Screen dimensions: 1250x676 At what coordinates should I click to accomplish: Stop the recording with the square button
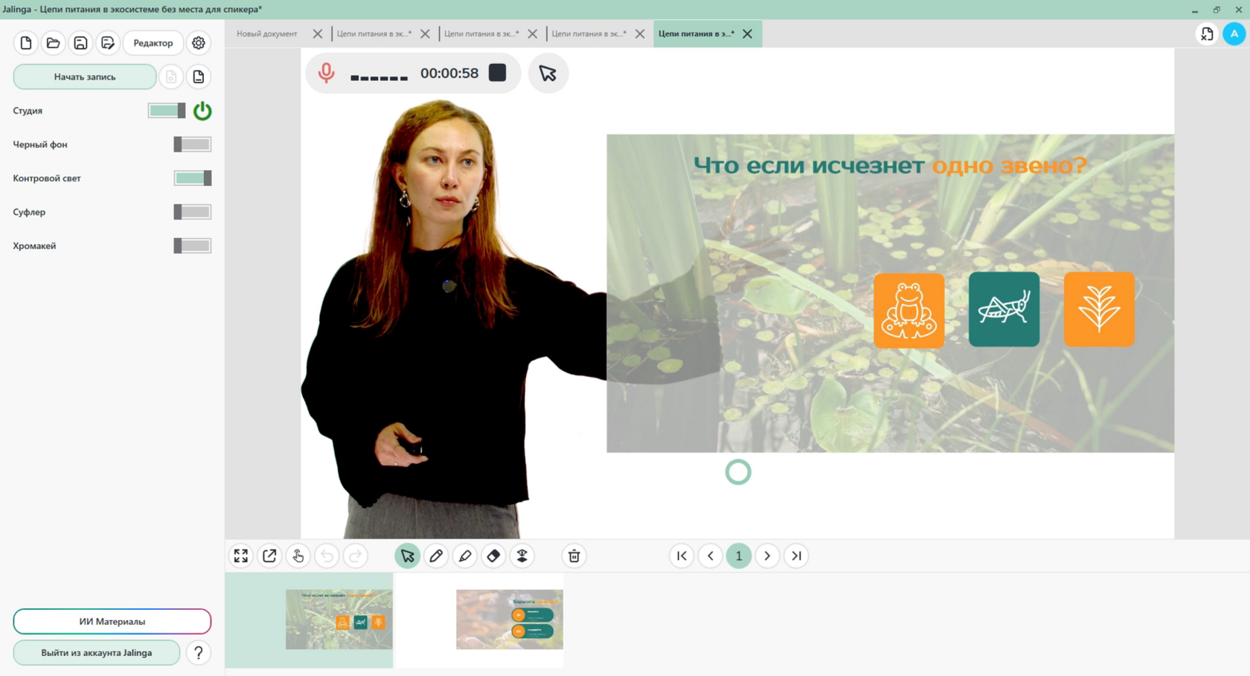pyautogui.click(x=498, y=72)
